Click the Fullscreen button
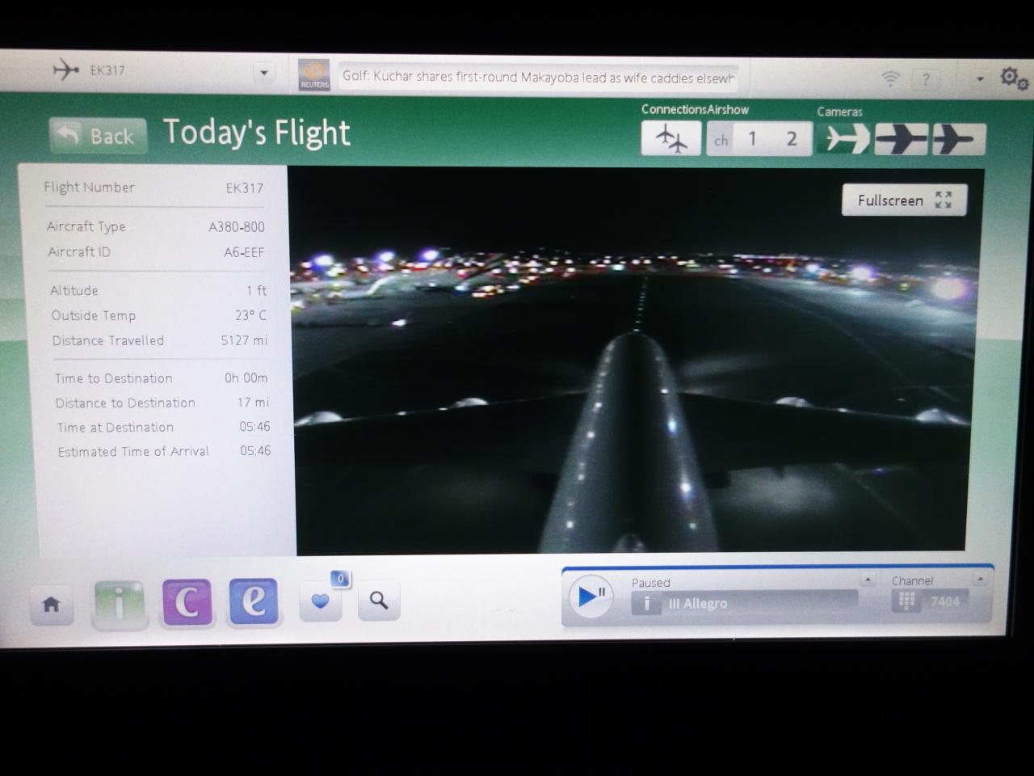 [904, 200]
